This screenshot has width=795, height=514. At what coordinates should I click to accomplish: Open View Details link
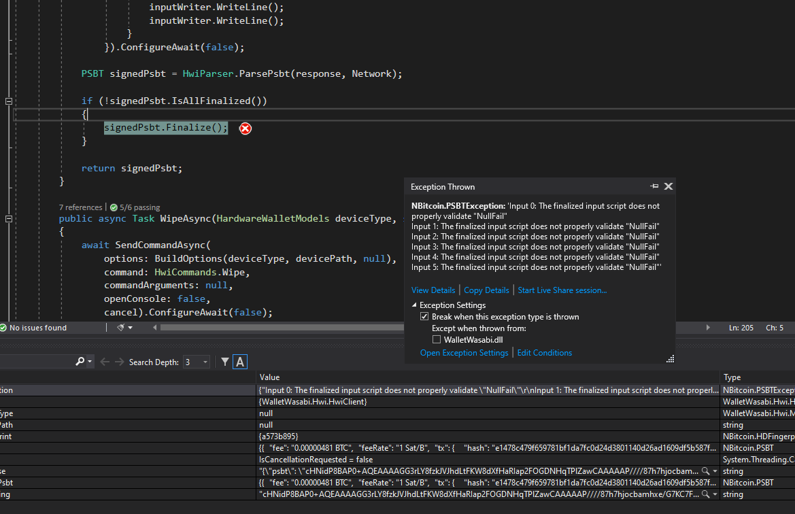click(x=433, y=290)
